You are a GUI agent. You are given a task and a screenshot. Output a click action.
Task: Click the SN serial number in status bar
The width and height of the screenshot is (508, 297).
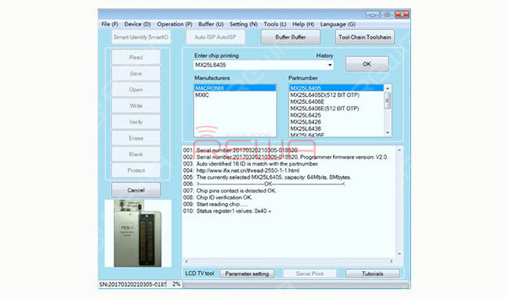(x=133, y=284)
